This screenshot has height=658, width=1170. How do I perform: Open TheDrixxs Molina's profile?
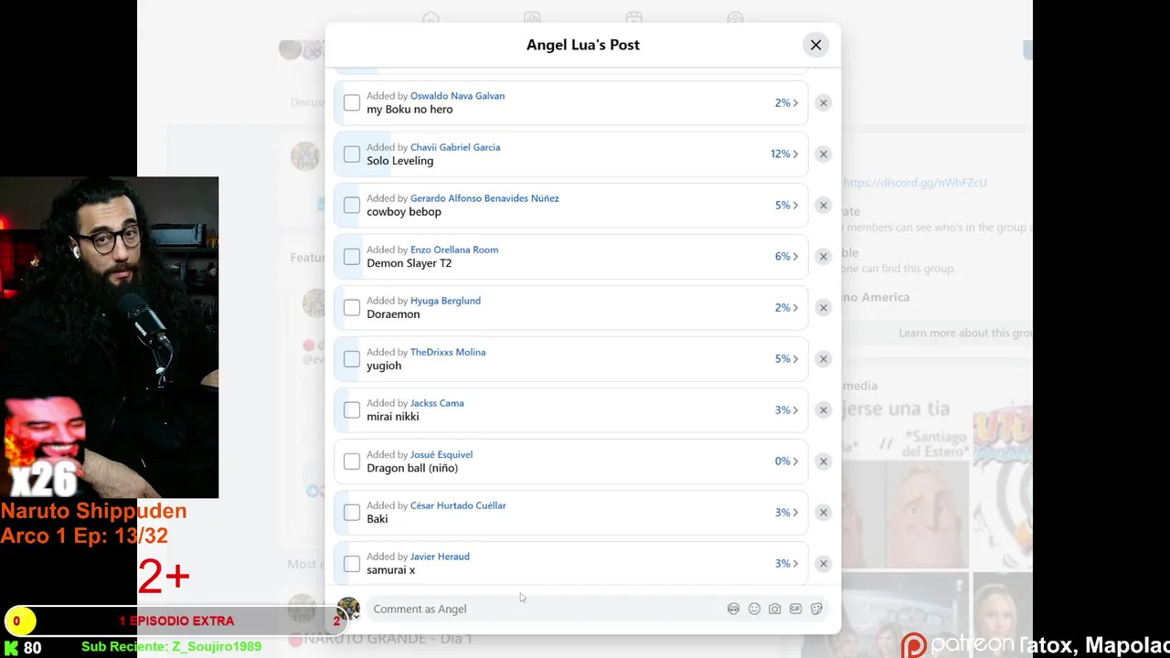click(448, 352)
